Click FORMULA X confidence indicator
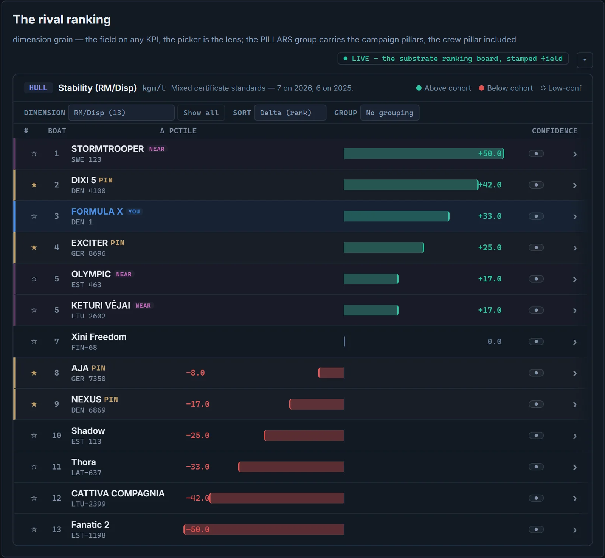This screenshot has width=605, height=558. tap(536, 216)
